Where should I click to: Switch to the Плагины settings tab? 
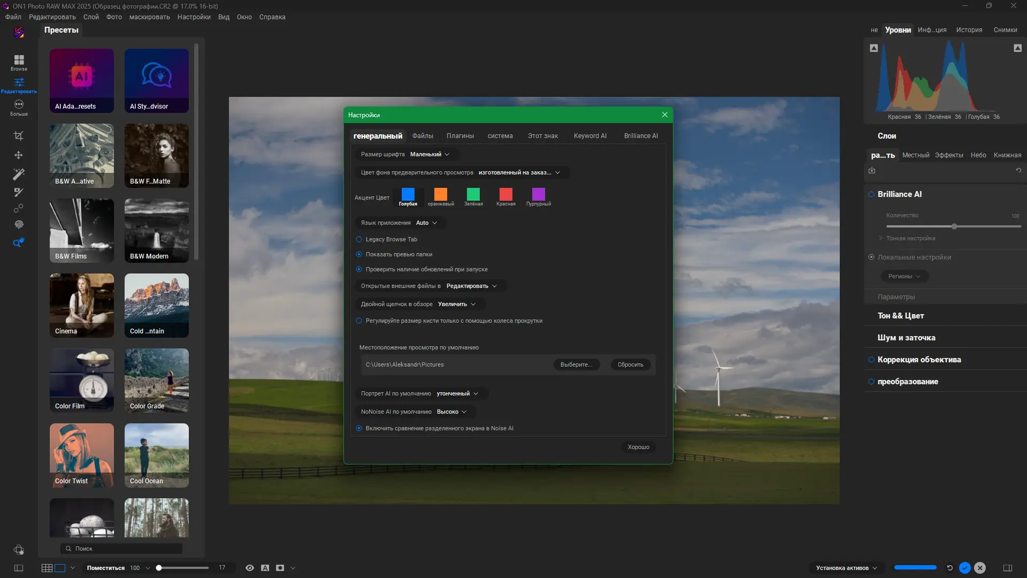click(460, 136)
